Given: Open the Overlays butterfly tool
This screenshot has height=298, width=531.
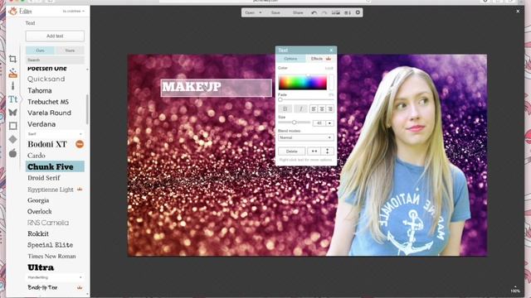Looking at the screenshot, I should (13, 113).
